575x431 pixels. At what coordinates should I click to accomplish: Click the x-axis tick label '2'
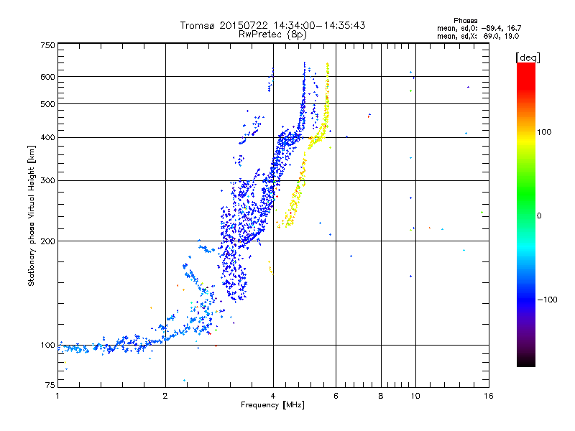tap(165, 396)
